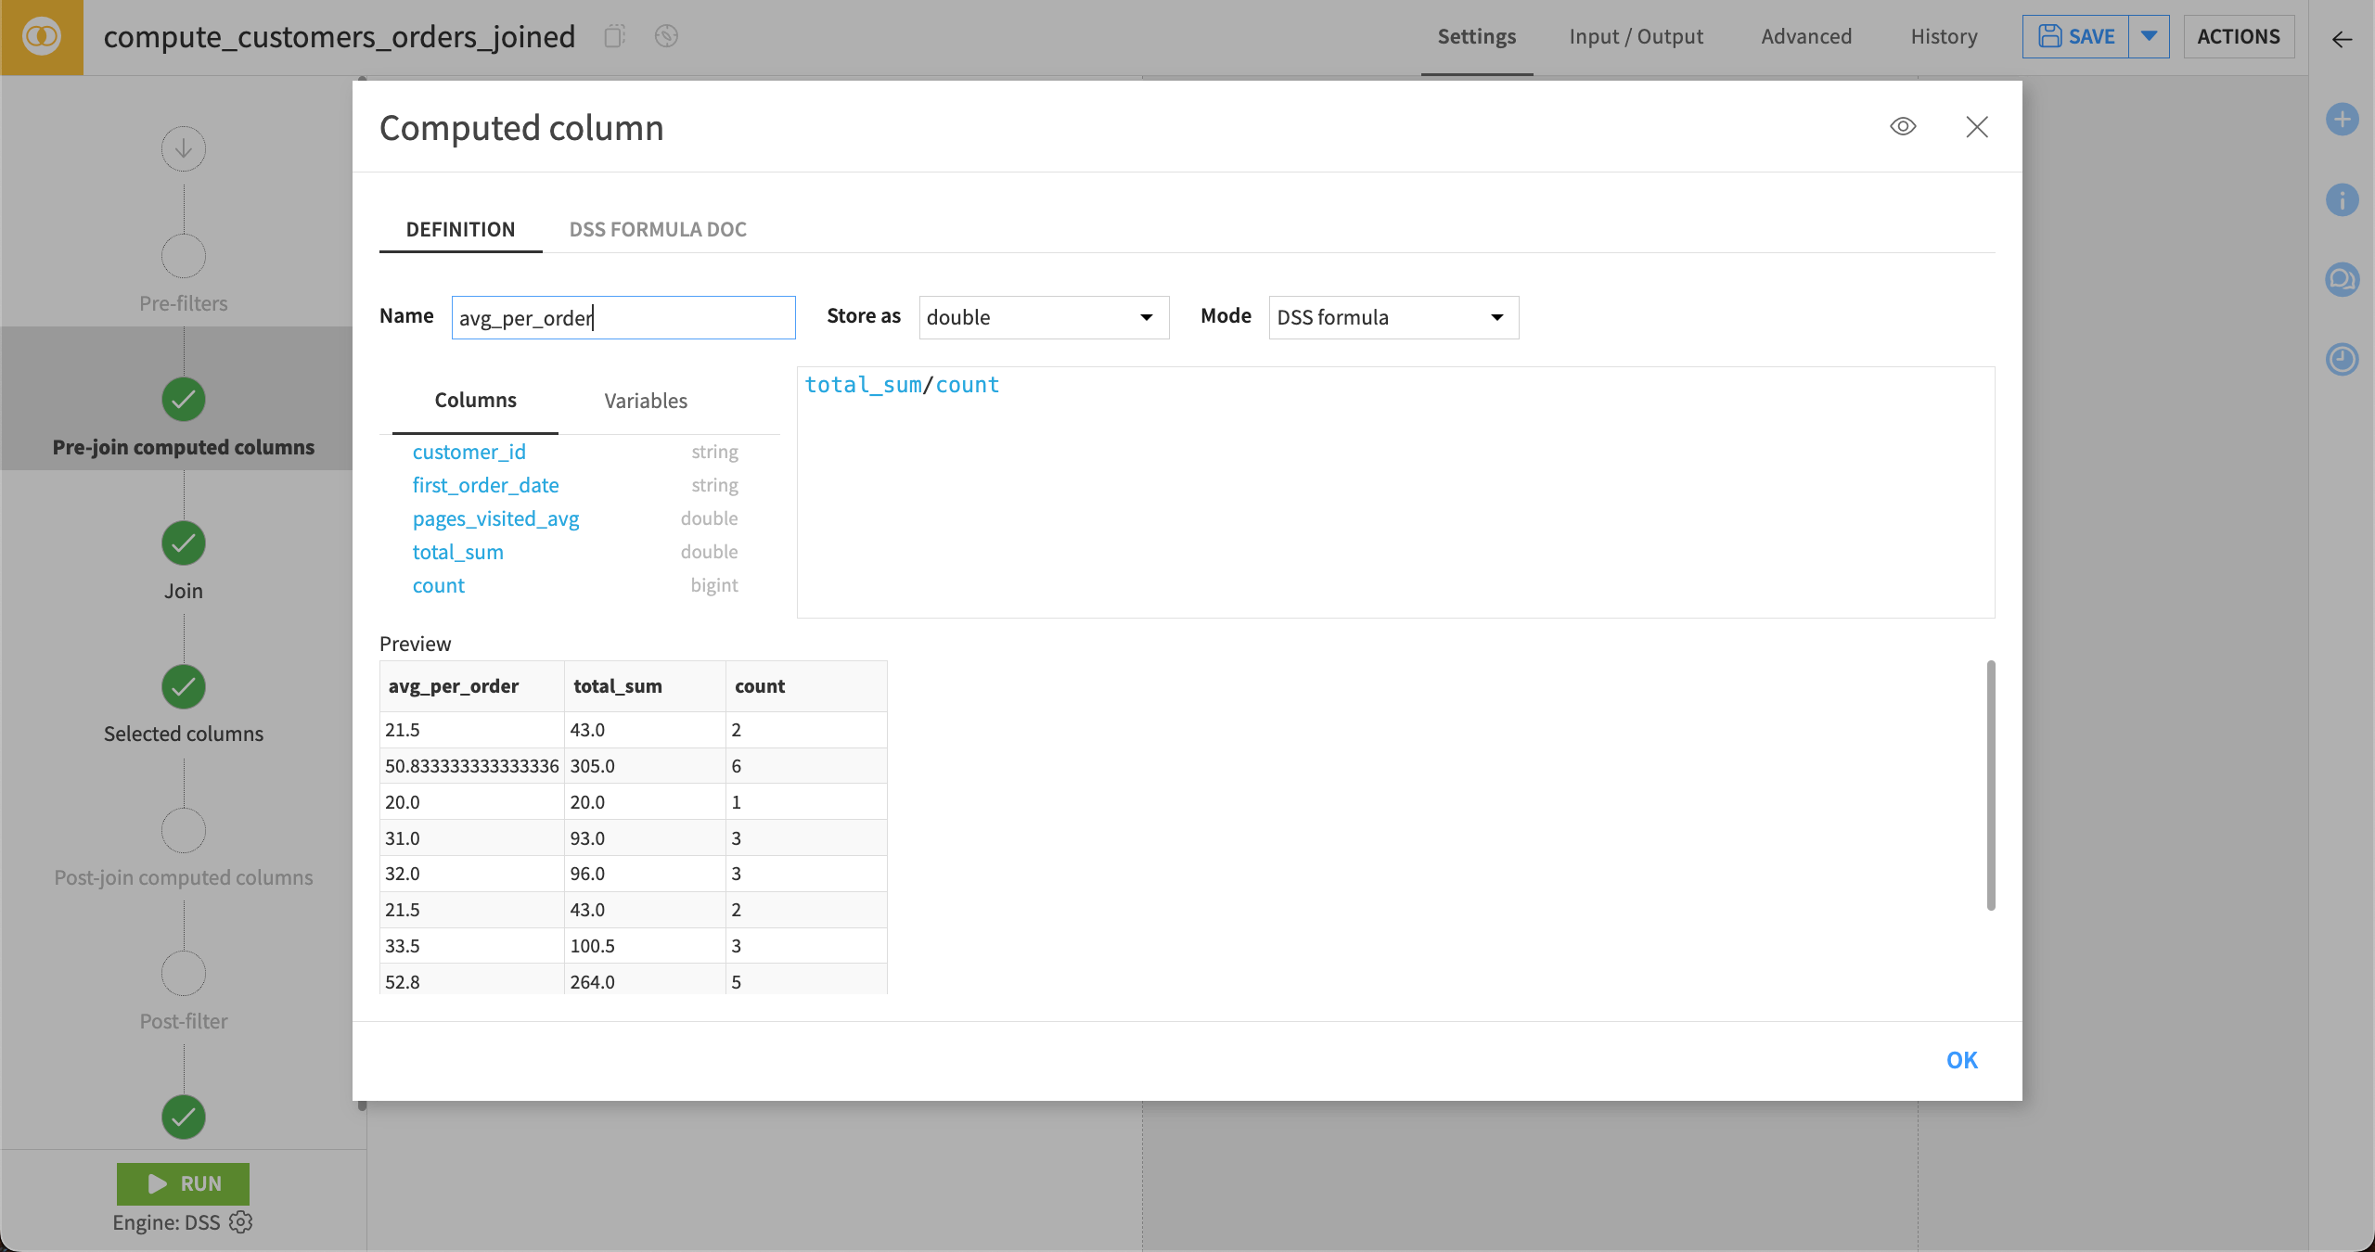Switch to the Settings tab
2375x1252 pixels.
(x=1477, y=37)
